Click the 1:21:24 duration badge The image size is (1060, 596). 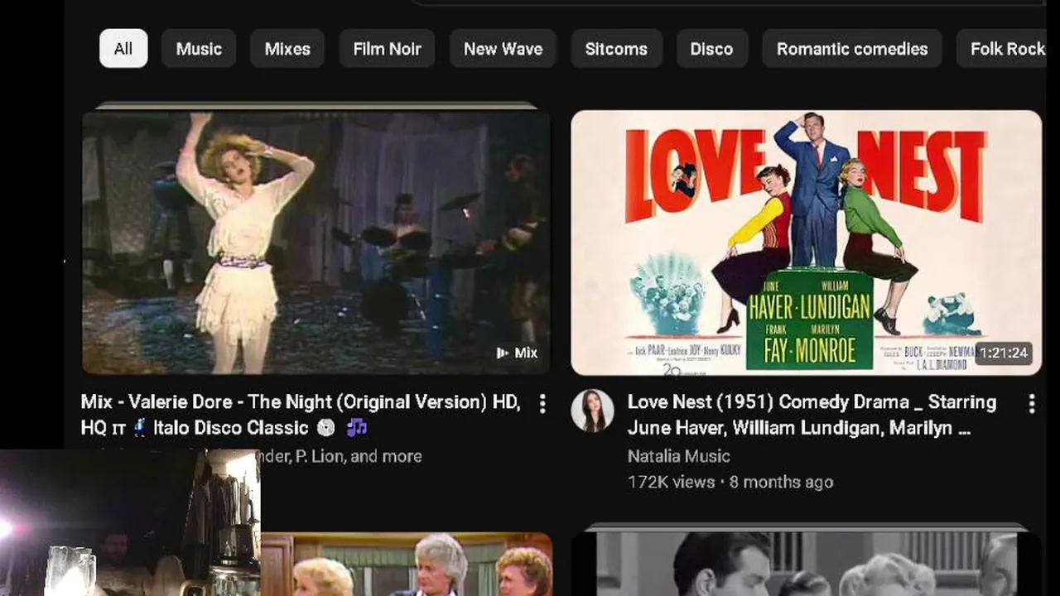click(1004, 353)
